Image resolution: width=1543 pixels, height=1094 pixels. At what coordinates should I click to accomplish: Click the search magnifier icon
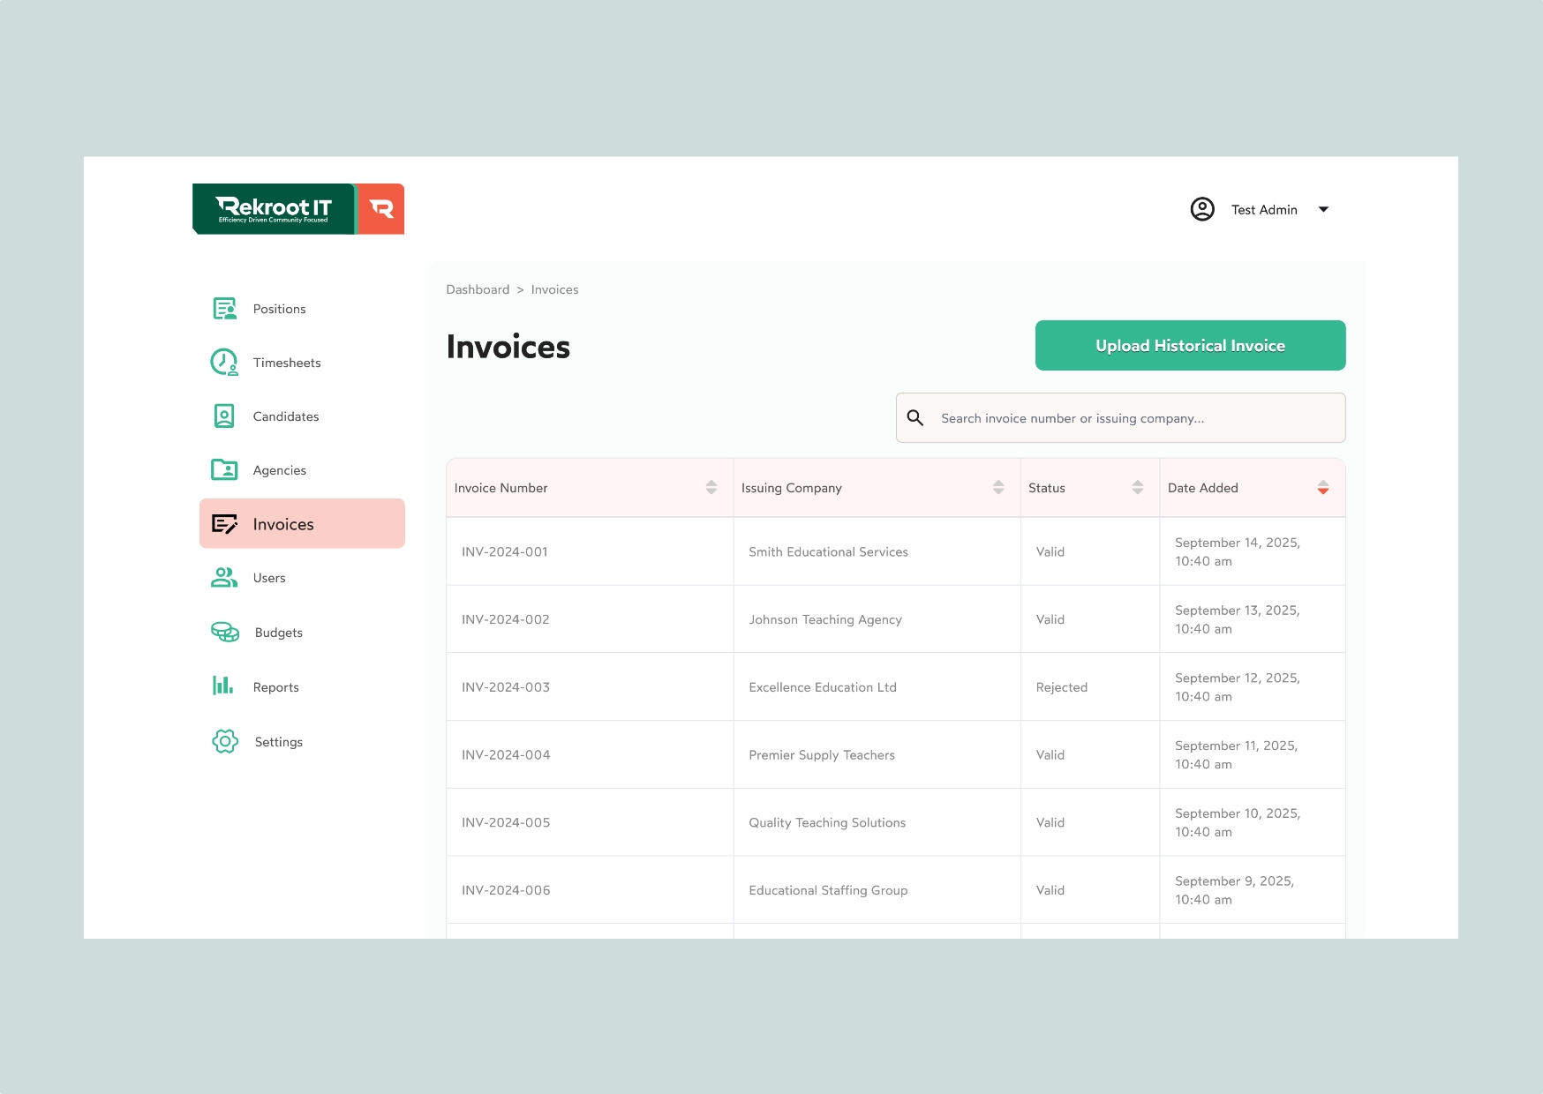(915, 418)
